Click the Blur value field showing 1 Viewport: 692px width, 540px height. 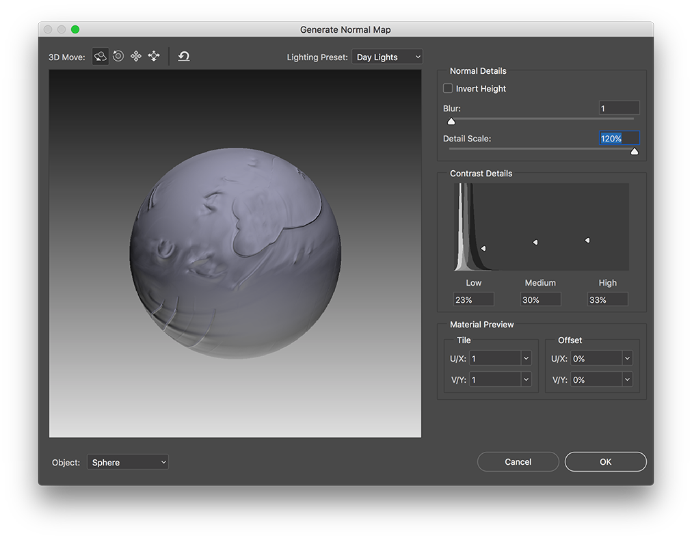pos(618,107)
